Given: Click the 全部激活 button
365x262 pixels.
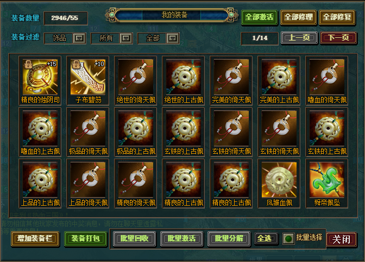Looking at the screenshot, I should point(259,17).
